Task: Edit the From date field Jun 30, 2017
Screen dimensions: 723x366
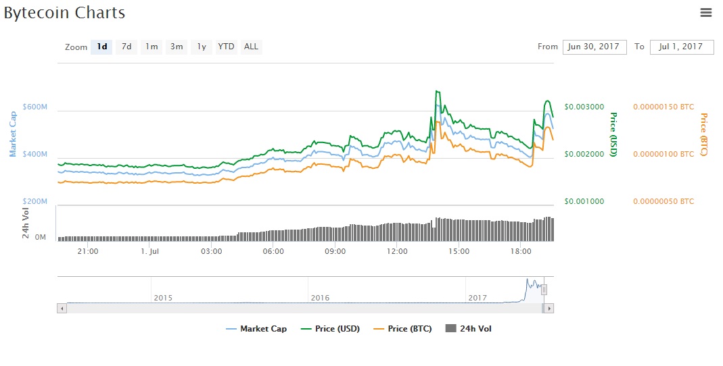Action: (x=594, y=47)
